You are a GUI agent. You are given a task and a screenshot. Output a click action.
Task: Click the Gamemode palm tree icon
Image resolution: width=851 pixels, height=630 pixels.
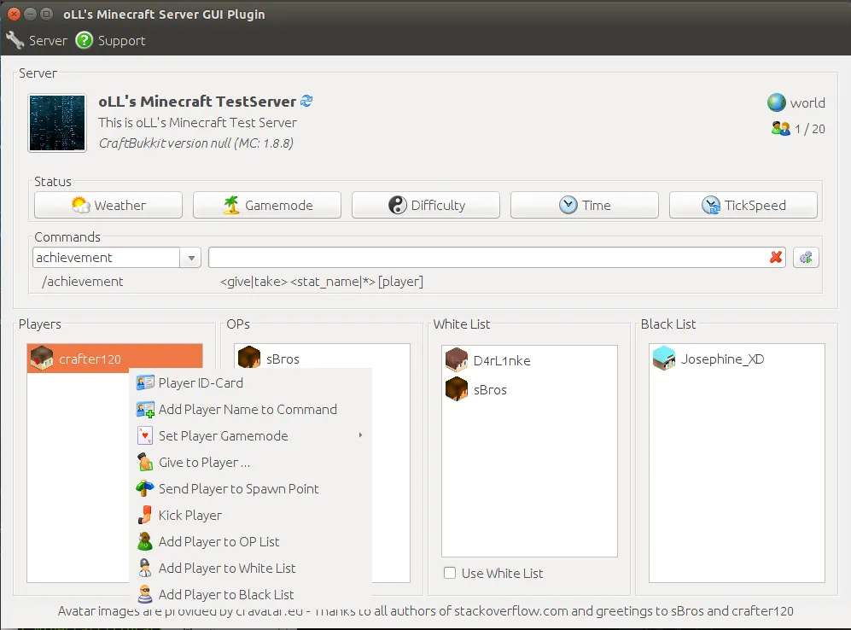231,205
